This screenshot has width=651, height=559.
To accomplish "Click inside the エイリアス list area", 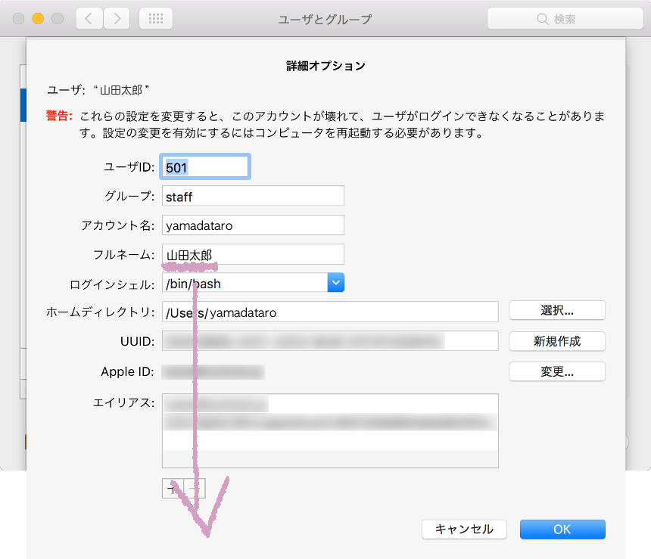I will 329,431.
